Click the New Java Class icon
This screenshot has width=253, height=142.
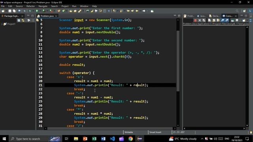(63, 11)
